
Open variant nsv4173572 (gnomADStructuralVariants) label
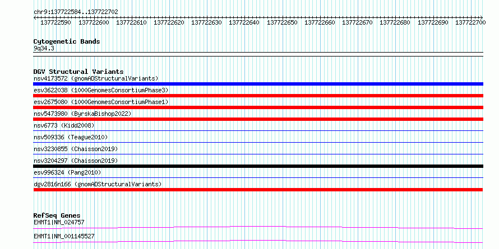(96, 78)
